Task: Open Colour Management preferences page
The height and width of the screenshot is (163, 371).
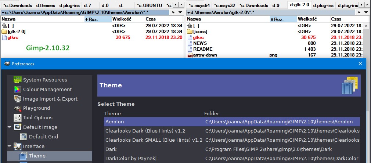Action: (47, 90)
